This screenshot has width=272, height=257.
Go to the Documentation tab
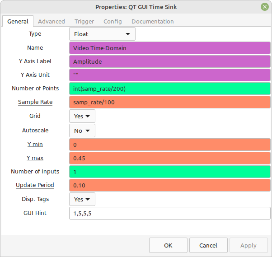[152, 21]
